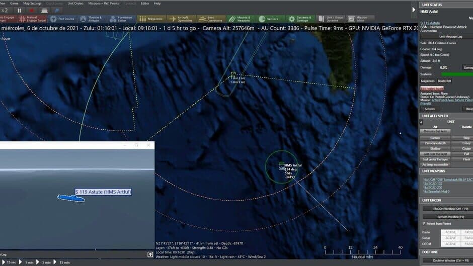This screenshot has height=266, width=473.
Task: Open Mounts & Weapons
Action: pos(240,19)
